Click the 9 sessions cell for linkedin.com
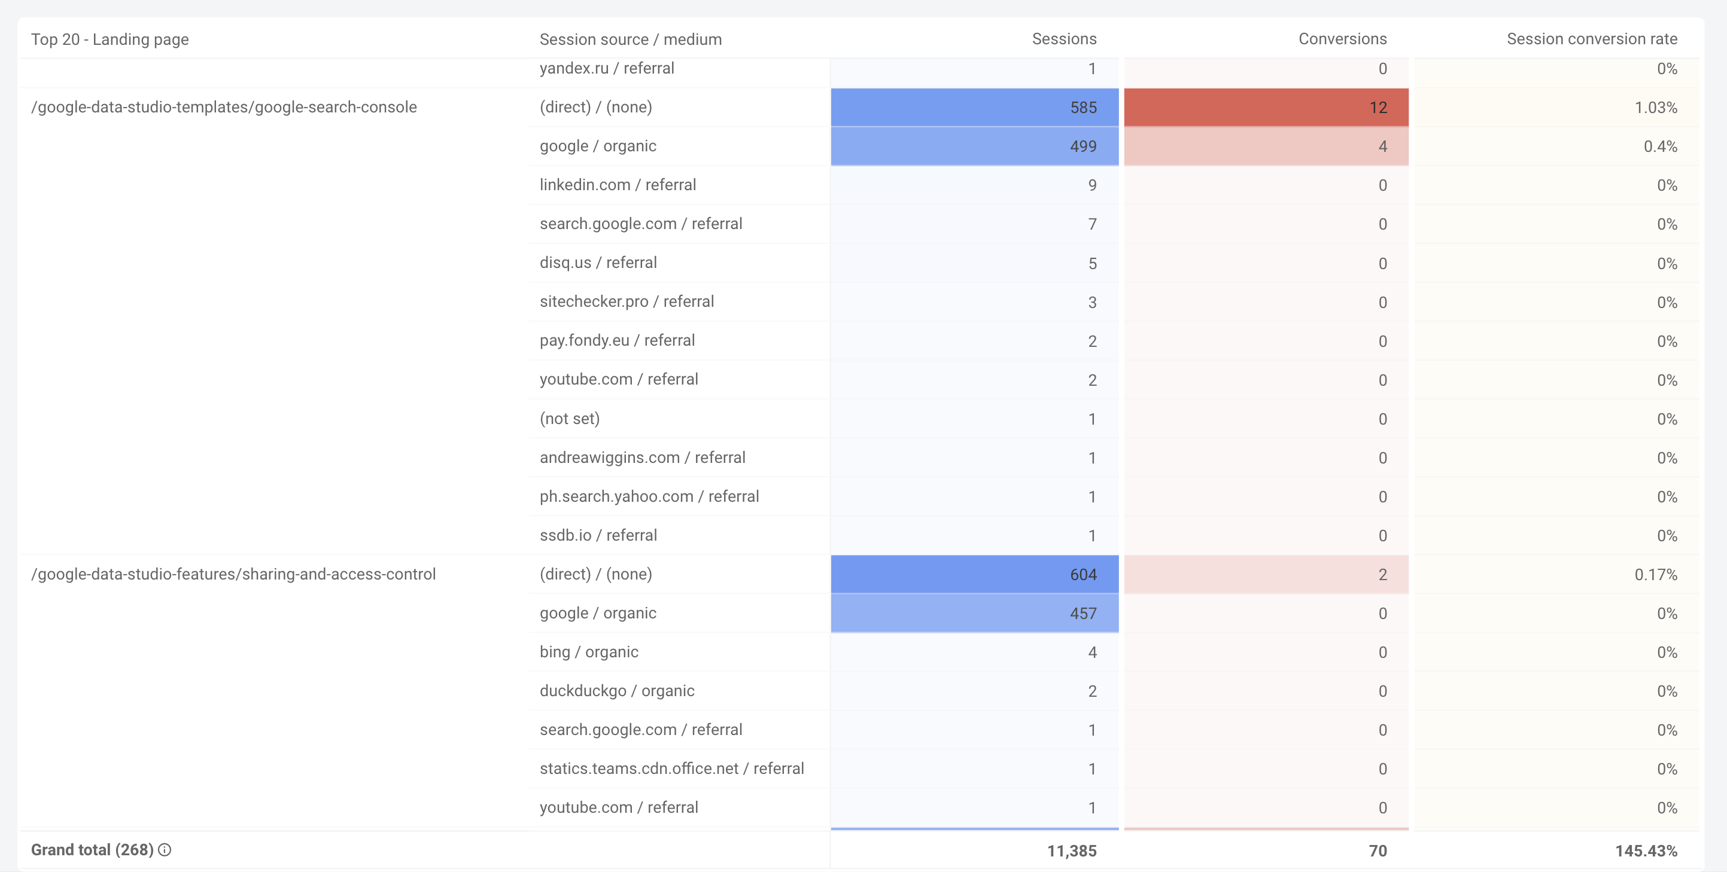This screenshot has width=1727, height=872. 975,185
